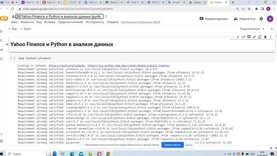
Task: Open command palette icon at sidebar bottom
Action: coord(1,141)
